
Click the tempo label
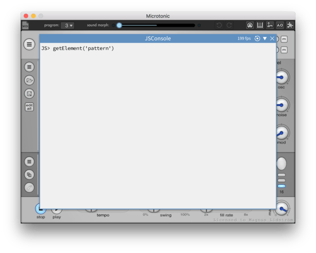103,215
